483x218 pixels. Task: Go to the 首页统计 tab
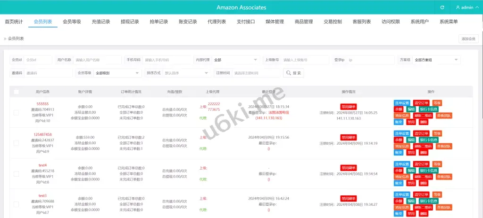pos(14,22)
